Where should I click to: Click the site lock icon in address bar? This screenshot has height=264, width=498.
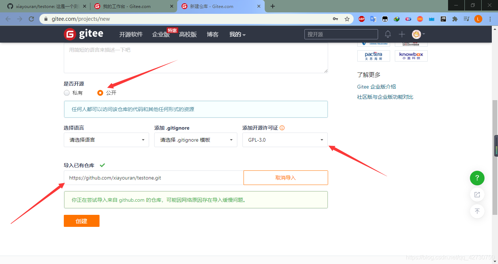coord(46,19)
